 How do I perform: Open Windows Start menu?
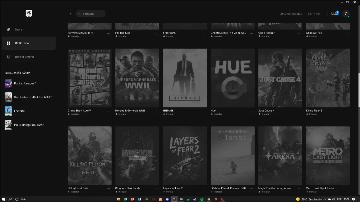coord(4,199)
